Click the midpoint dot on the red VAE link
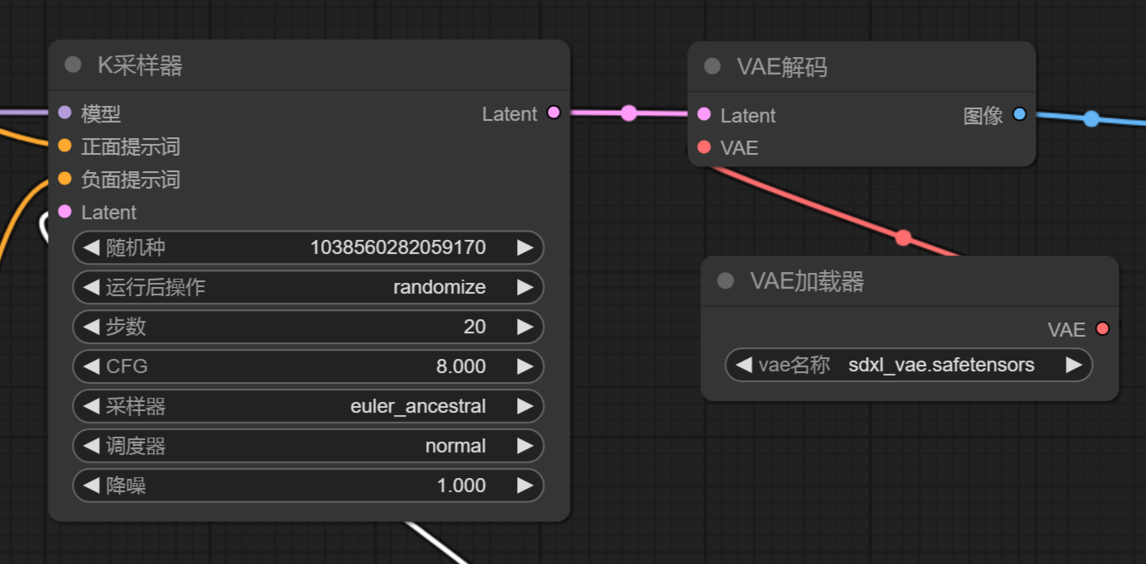 [x=904, y=238]
